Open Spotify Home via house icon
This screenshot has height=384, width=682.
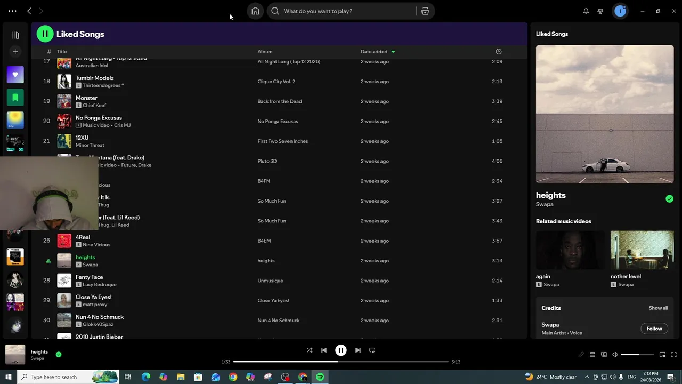[x=255, y=11]
